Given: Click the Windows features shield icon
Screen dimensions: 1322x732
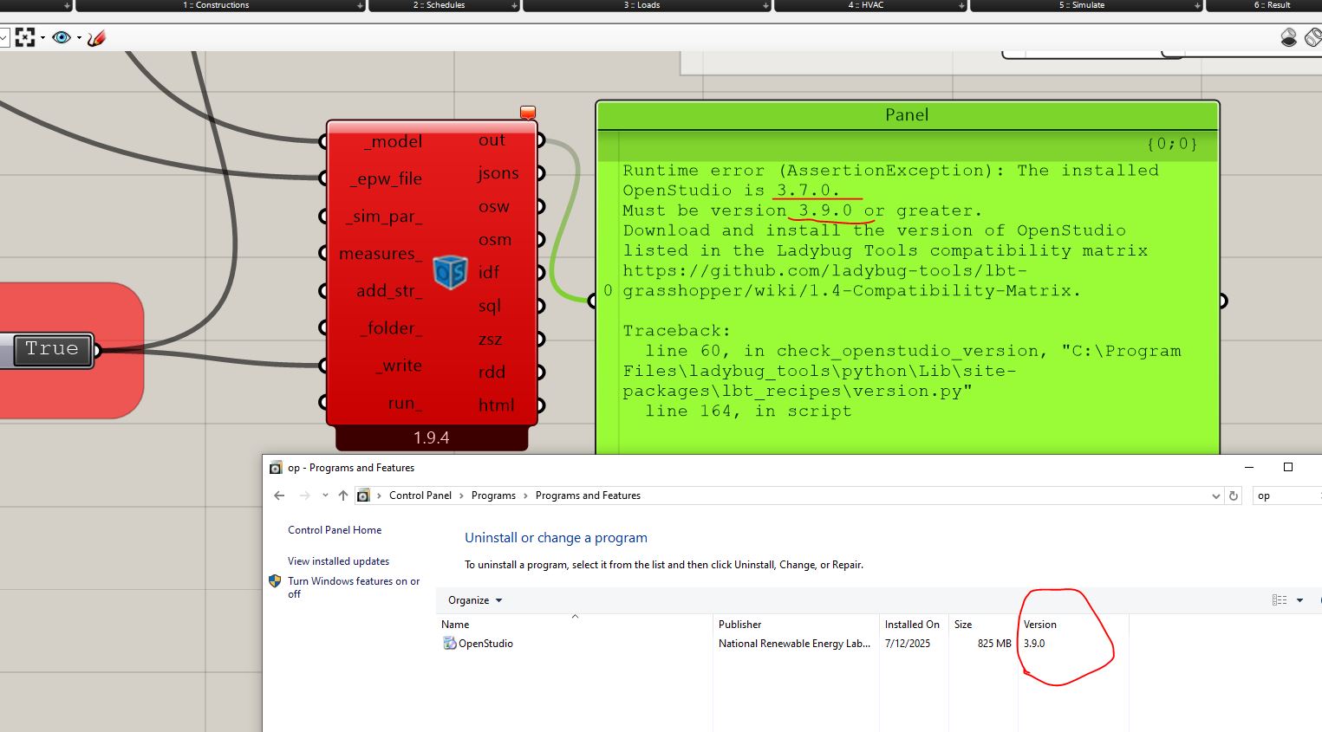Looking at the screenshot, I should click(275, 581).
